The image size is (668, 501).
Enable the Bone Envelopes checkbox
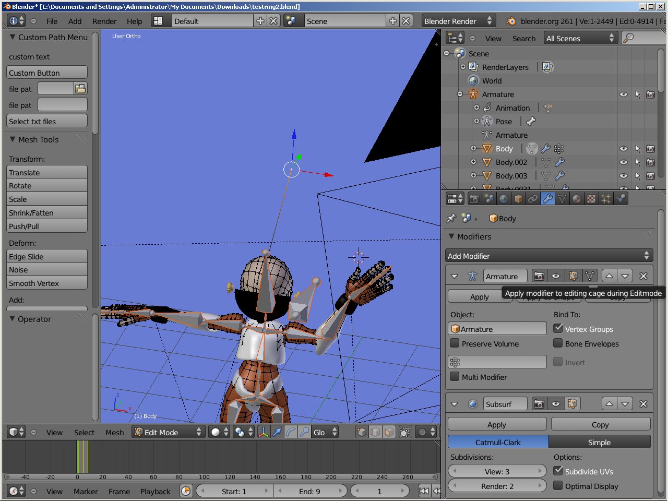pos(558,343)
